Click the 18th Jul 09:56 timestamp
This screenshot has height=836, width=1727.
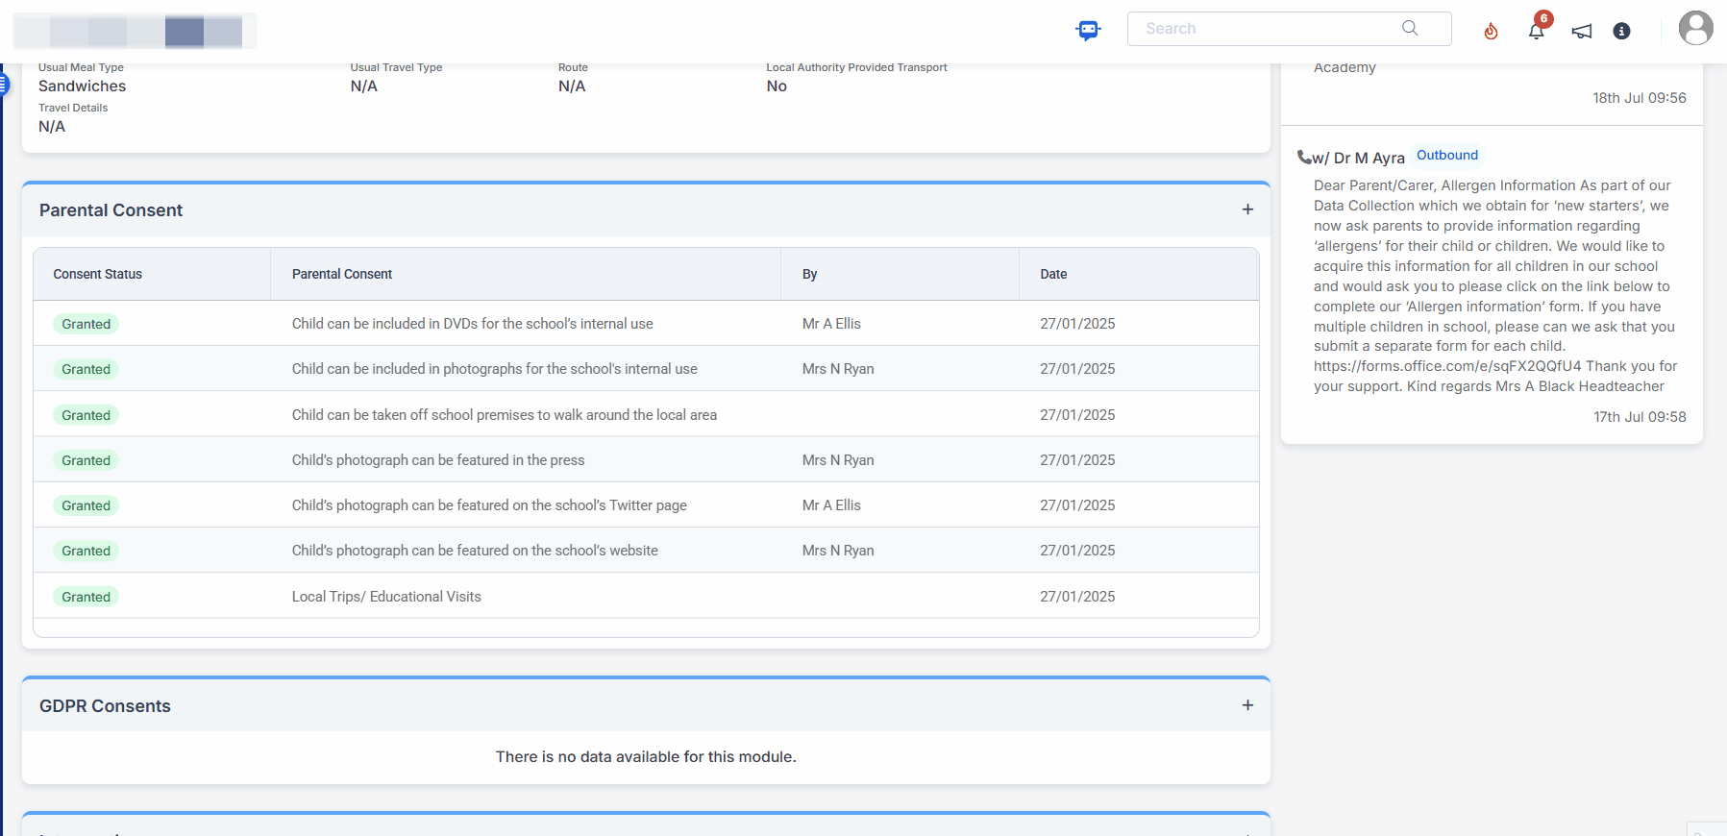[x=1640, y=98]
